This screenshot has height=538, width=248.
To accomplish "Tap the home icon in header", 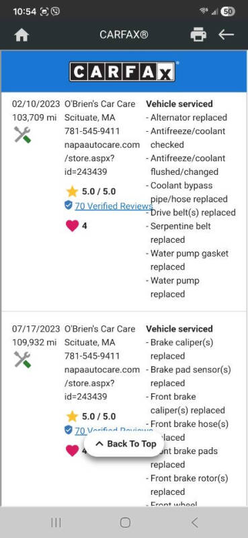I will point(22,35).
